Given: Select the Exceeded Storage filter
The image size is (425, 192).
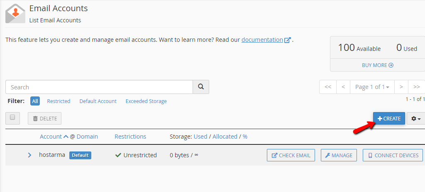Looking at the screenshot, I should 146,101.
